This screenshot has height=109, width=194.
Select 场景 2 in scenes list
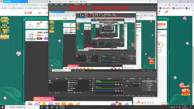[x=51, y=83]
